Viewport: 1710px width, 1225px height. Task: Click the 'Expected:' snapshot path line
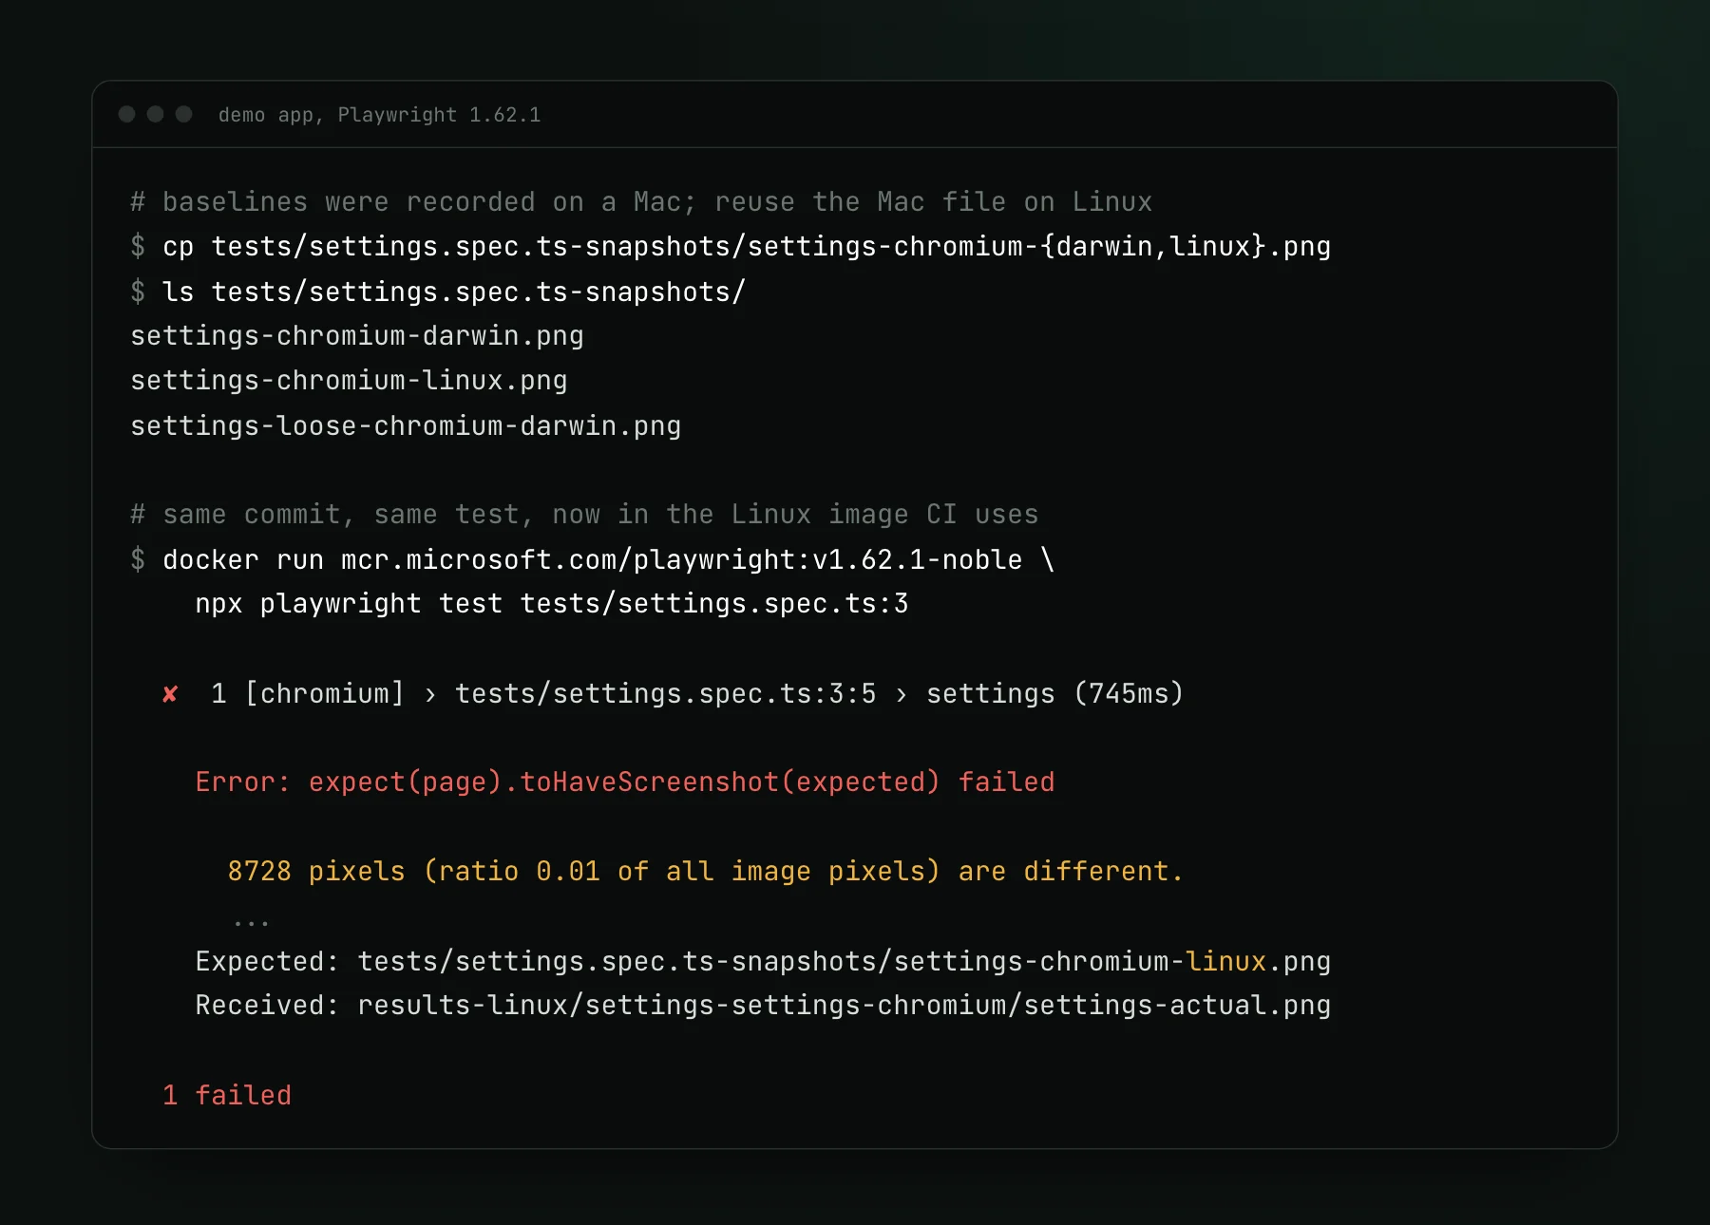763,962
